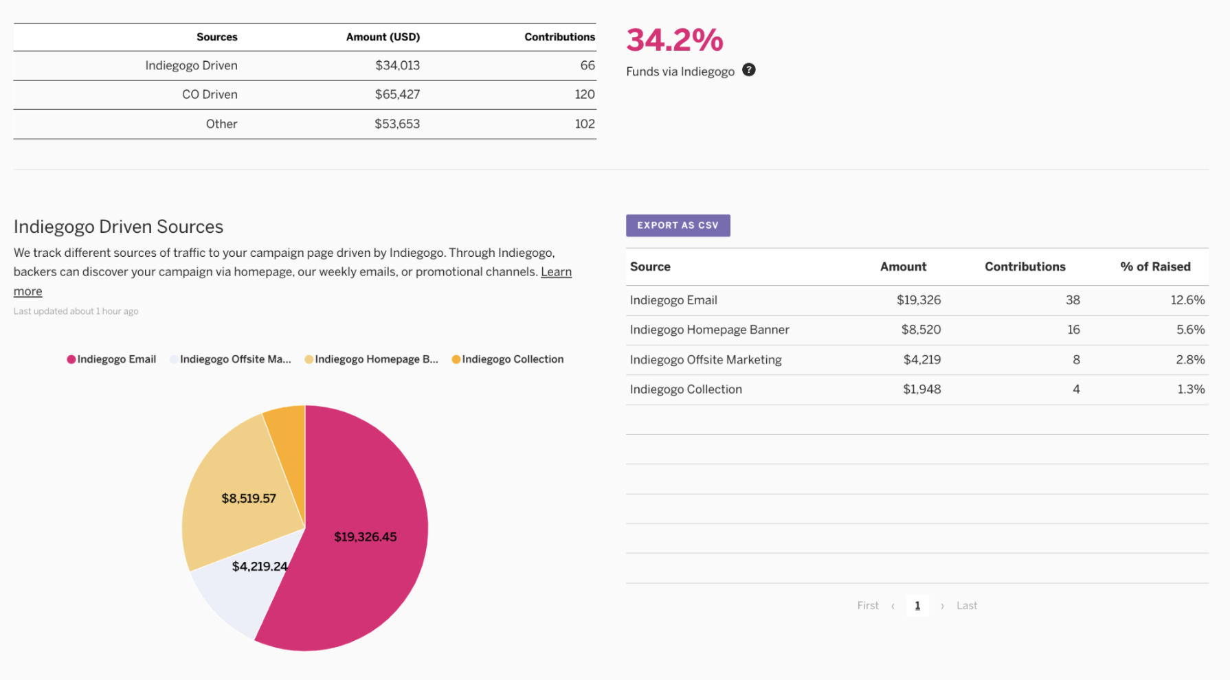Click the 34.2% funds figure
Screen dimensions: 1230x680
(675, 40)
